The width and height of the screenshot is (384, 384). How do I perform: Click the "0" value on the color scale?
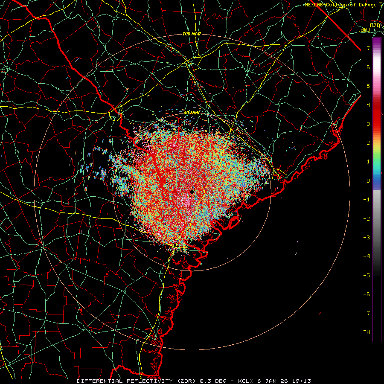click(368, 181)
